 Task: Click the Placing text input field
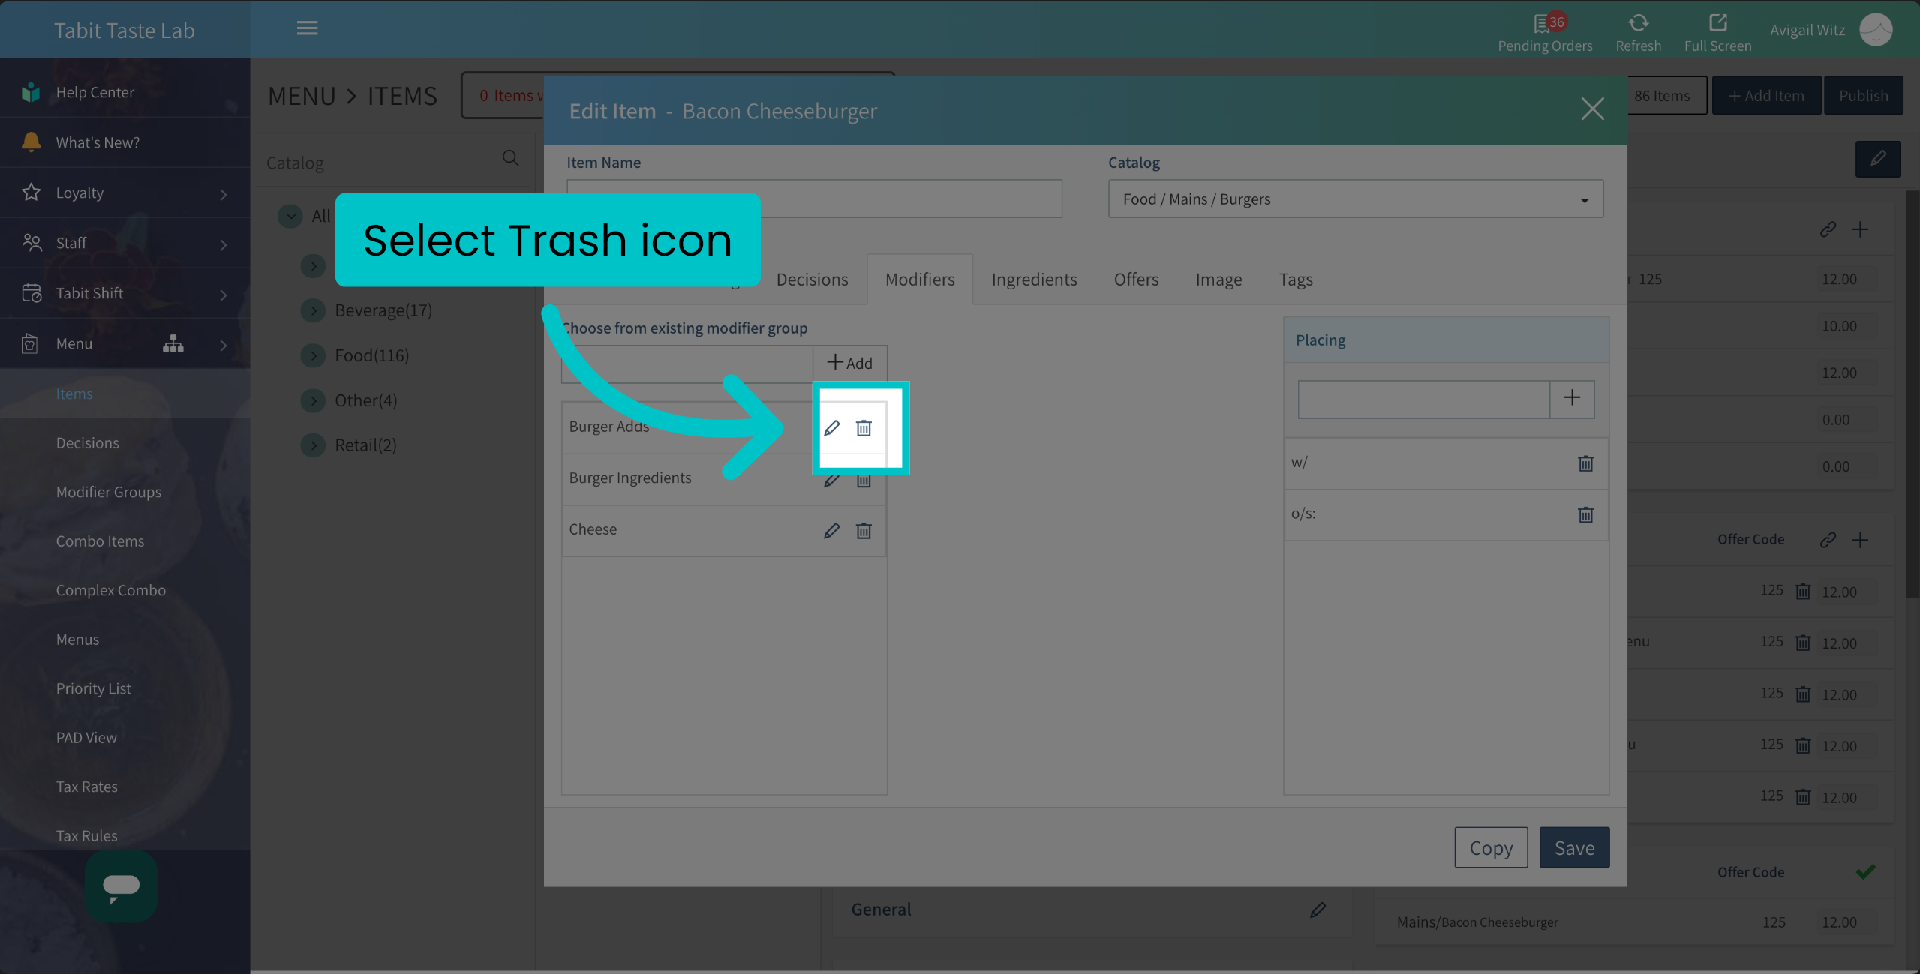(1423, 398)
